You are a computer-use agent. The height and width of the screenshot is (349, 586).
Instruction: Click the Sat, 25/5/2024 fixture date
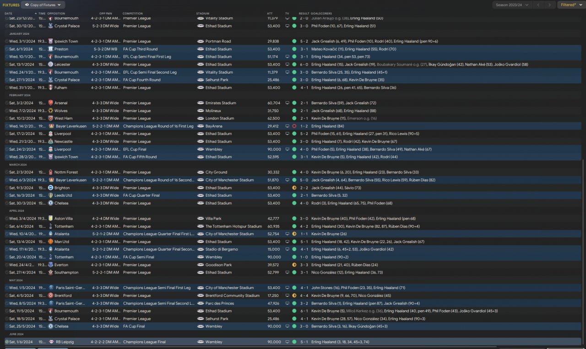(x=22, y=327)
